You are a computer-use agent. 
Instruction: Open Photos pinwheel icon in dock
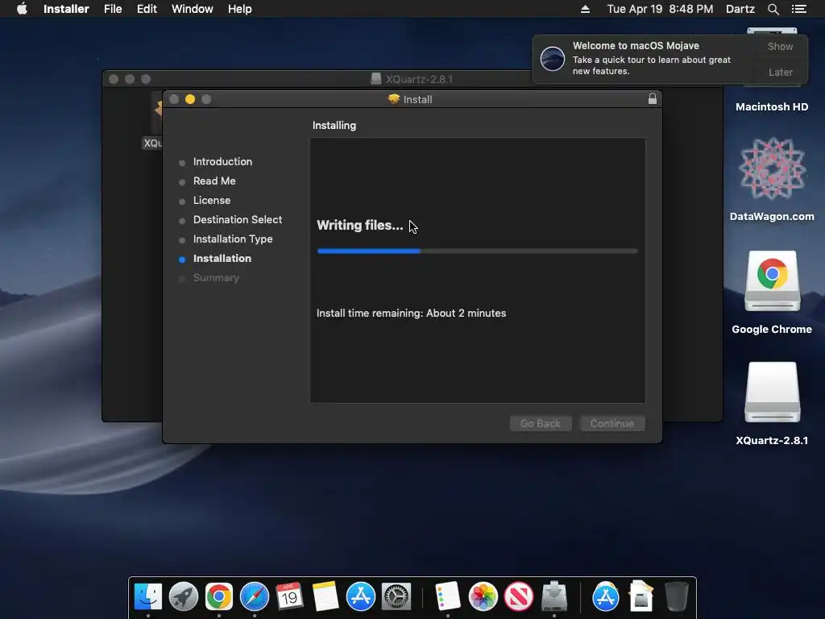483,597
